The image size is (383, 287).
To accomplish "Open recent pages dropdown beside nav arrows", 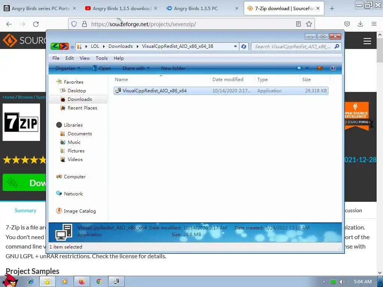I will tap(72, 47).
